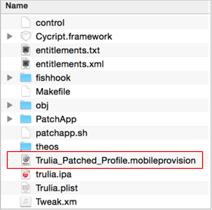
Task: Select the patchapp.sh script file
Action: tap(62, 133)
